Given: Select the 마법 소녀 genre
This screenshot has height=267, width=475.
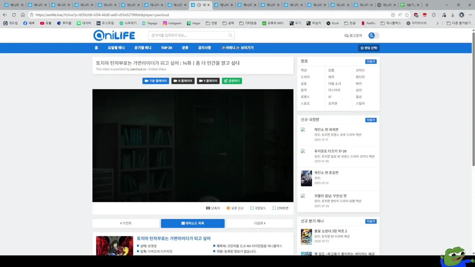Looking at the screenshot, I should point(335,83).
